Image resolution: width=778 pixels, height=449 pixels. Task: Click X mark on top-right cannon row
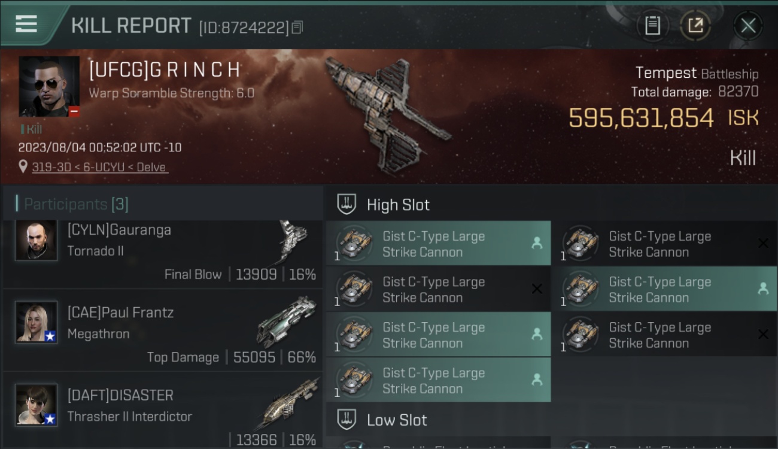pyautogui.click(x=763, y=243)
